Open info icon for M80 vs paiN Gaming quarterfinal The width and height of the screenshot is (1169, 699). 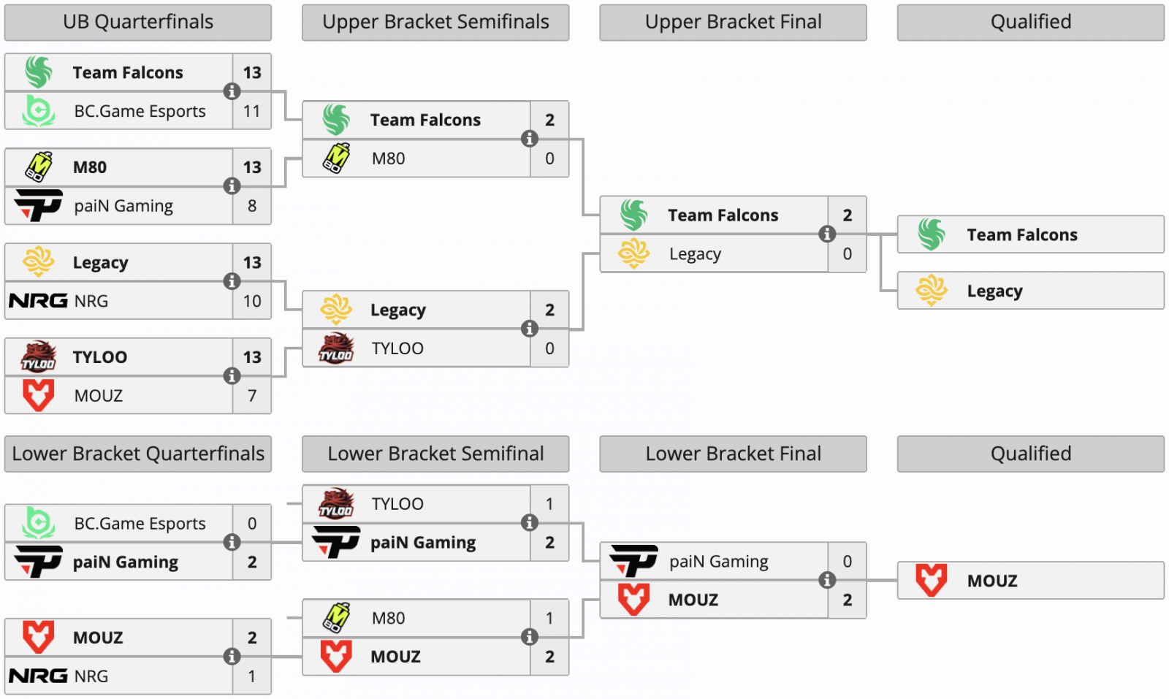pyautogui.click(x=232, y=186)
